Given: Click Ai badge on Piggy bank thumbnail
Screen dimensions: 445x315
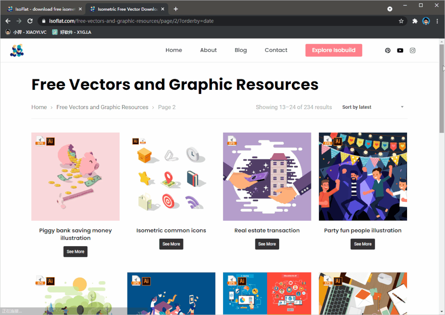Looking at the screenshot, I should coord(50,141).
